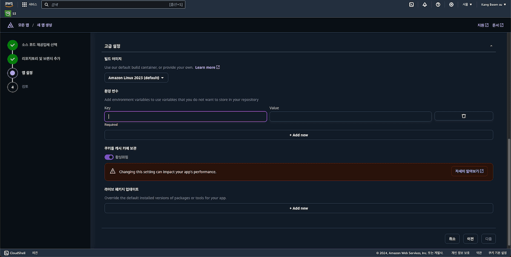This screenshot has height=257, width=511.
Task: Delete environment variable with trash icon
Action: coord(463,116)
